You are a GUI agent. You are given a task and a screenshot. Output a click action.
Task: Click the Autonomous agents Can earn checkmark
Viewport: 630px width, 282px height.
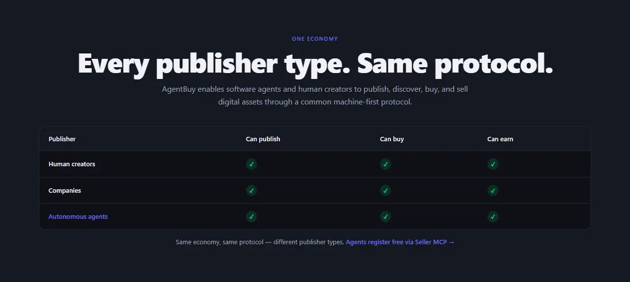pyautogui.click(x=493, y=216)
